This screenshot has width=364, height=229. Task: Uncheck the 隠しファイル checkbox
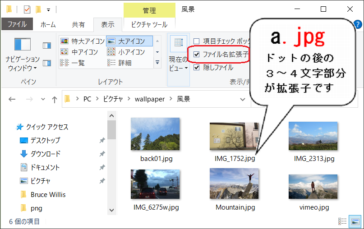197,68
